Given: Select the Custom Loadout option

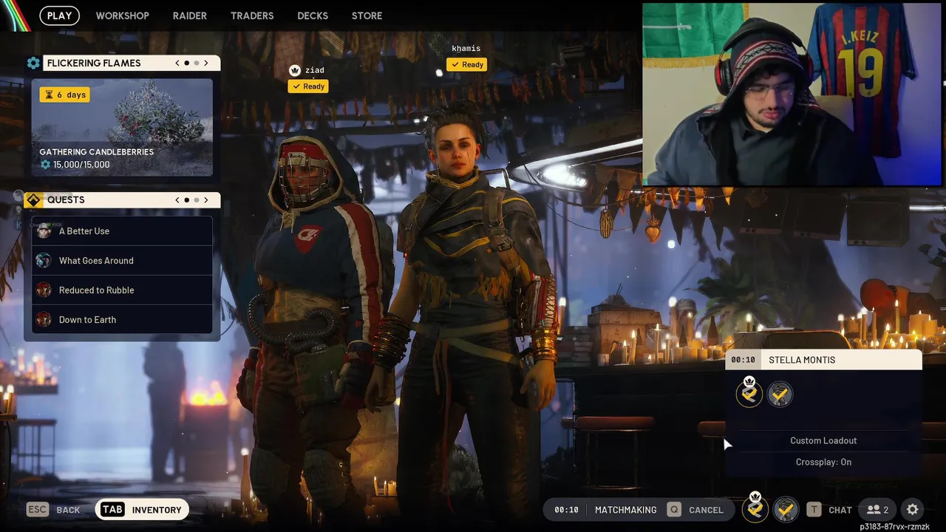Looking at the screenshot, I should 823,440.
